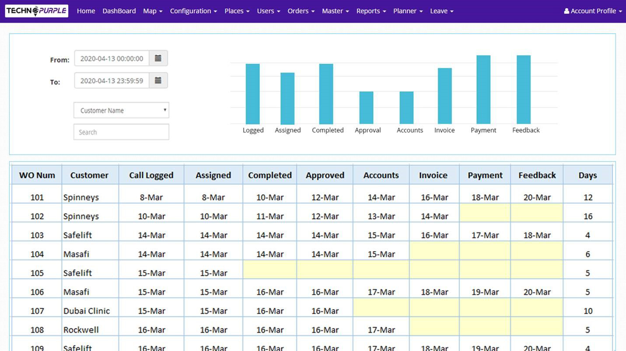The image size is (626, 351).
Task: Click the From date input field
Action: click(112, 58)
